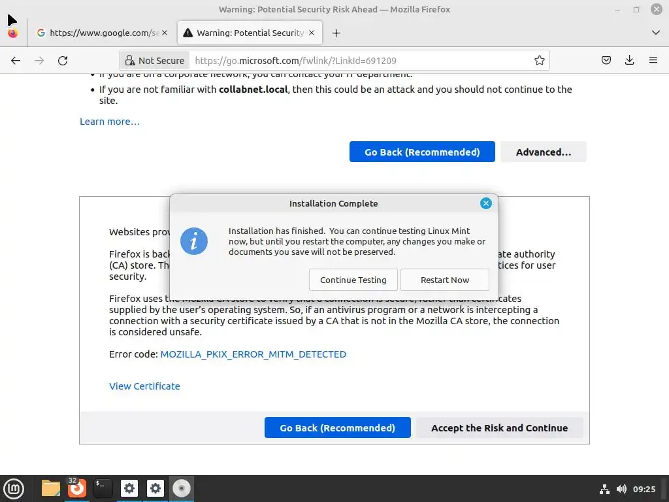This screenshot has width=669, height=502.
Task: Open a new browser tab
Action: [x=336, y=33]
